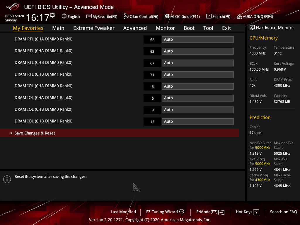Click current value 62
The width and height of the screenshot is (300, 225).
(152, 40)
